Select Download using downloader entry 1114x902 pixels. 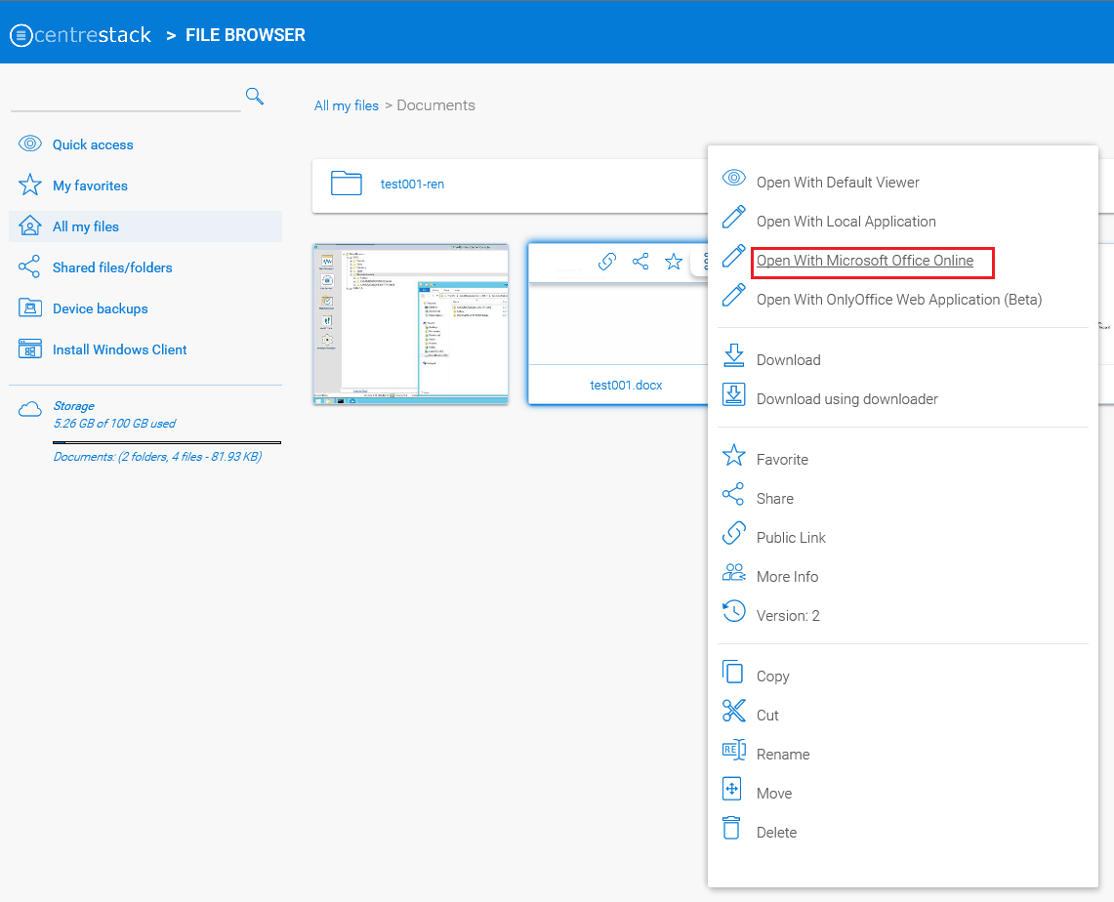(846, 399)
